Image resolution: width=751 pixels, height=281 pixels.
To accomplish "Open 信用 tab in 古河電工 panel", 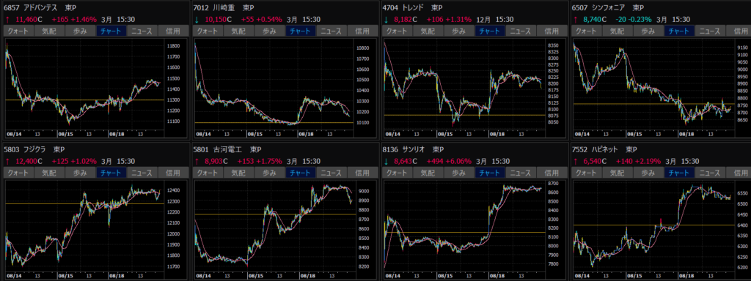I will coord(362,172).
